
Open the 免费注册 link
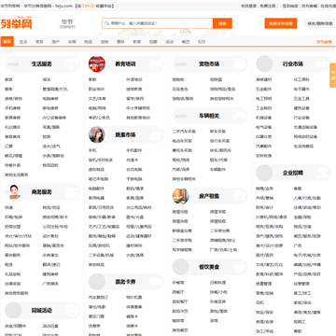point(268,6)
